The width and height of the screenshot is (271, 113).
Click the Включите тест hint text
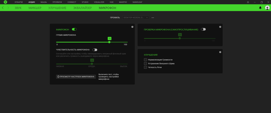[109, 77]
